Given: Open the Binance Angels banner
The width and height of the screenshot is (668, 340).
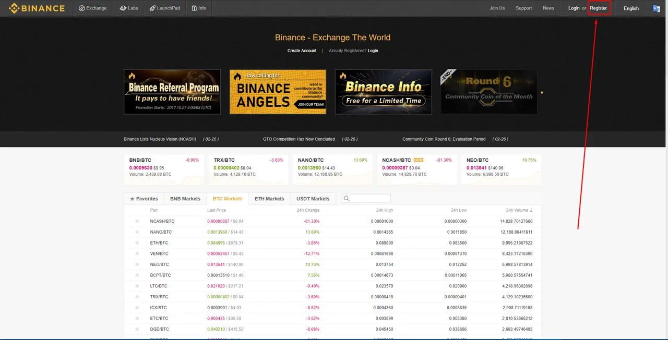Looking at the screenshot, I should pyautogui.click(x=278, y=92).
